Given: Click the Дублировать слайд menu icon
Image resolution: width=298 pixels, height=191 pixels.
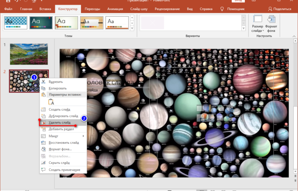Looking at the screenshot, I should [43, 116].
